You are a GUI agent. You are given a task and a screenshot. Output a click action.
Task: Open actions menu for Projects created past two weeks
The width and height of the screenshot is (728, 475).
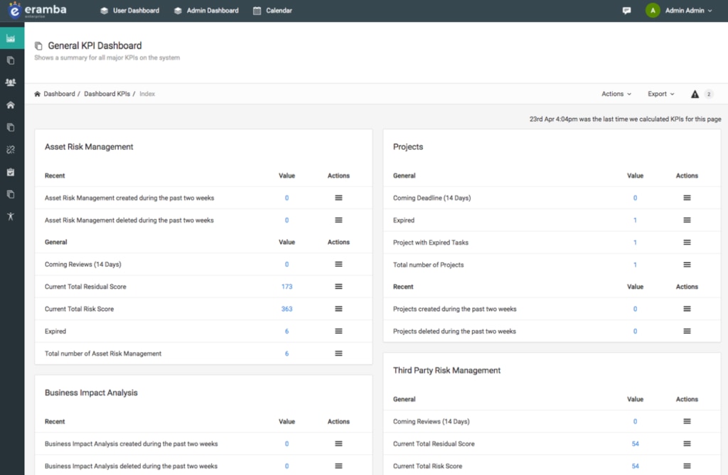(x=687, y=309)
